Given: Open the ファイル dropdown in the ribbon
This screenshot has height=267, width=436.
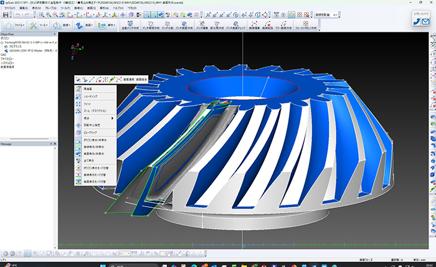Looking at the screenshot, I should click(x=19, y=26).
